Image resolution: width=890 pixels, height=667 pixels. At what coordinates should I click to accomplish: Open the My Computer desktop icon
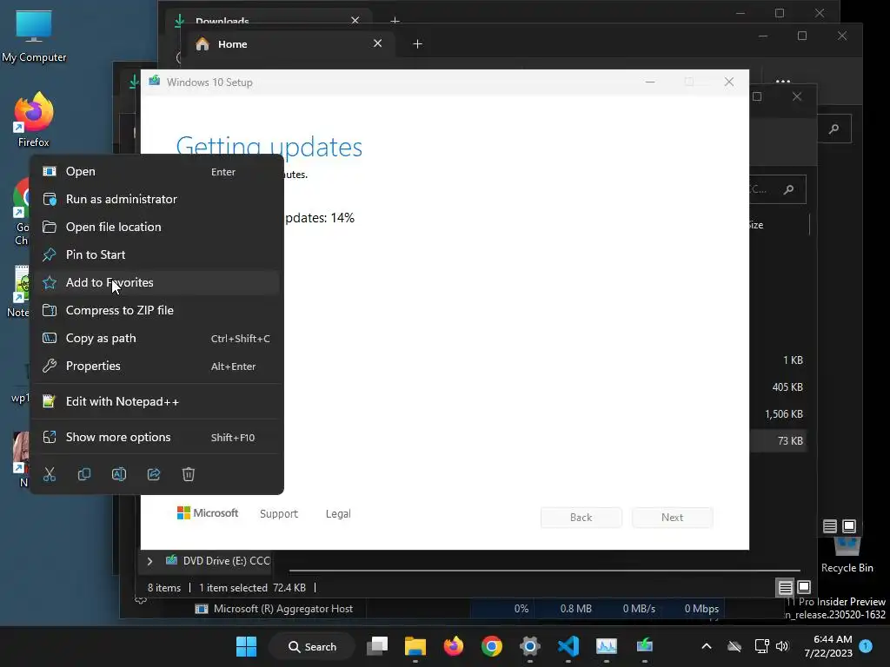[34, 36]
